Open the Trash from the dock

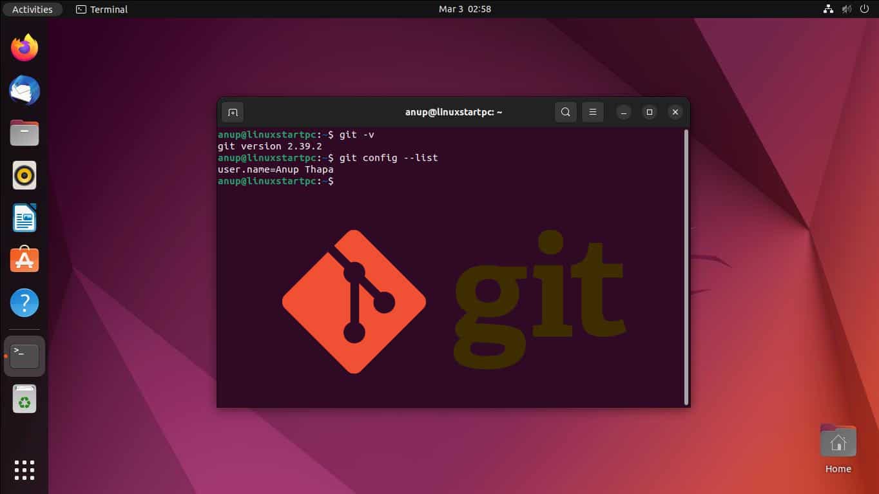[24, 398]
